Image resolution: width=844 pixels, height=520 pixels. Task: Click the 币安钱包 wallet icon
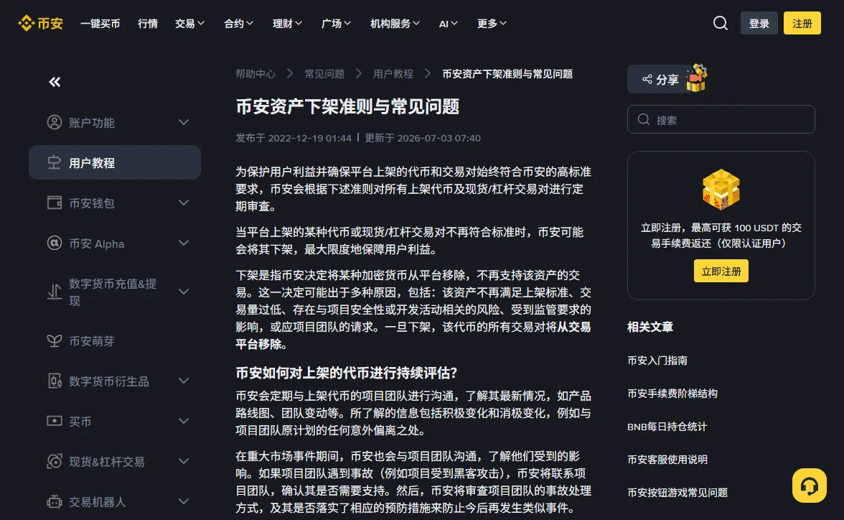pos(55,203)
